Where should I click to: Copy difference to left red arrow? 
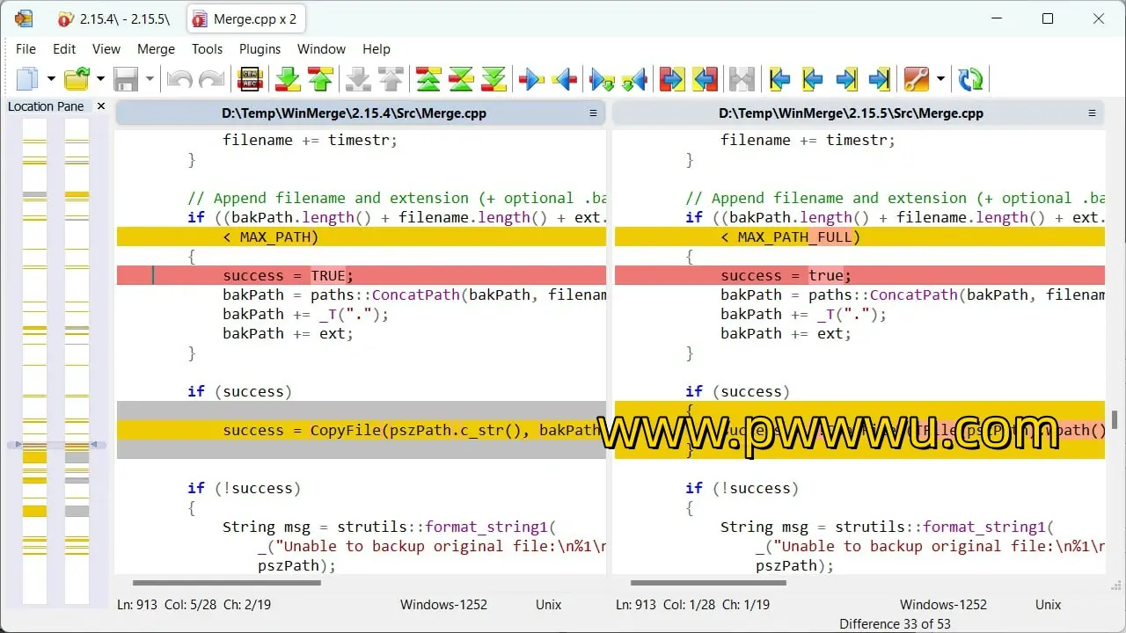point(565,79)
